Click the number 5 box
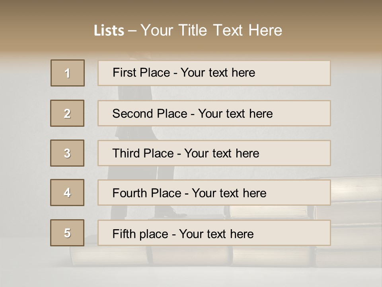The height and width of the screenshot is (287, 382). pos(67,233)
